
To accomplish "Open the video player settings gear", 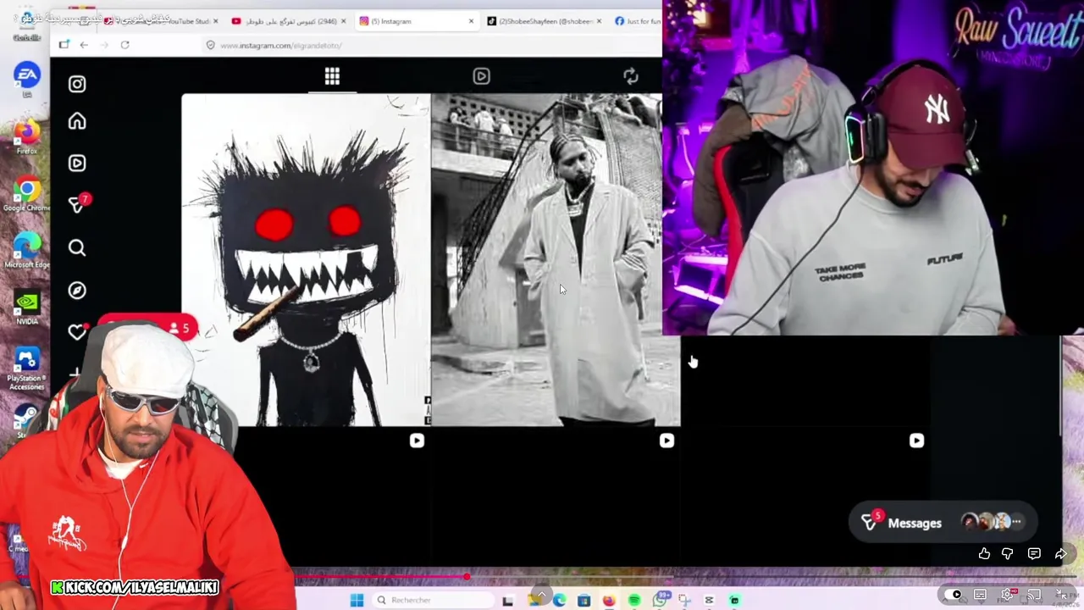I will (1007, 595).
